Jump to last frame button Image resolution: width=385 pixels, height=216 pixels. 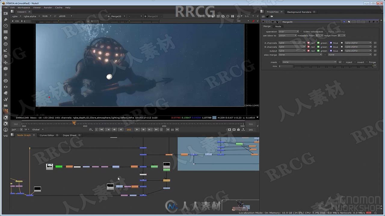click(156, 130)
